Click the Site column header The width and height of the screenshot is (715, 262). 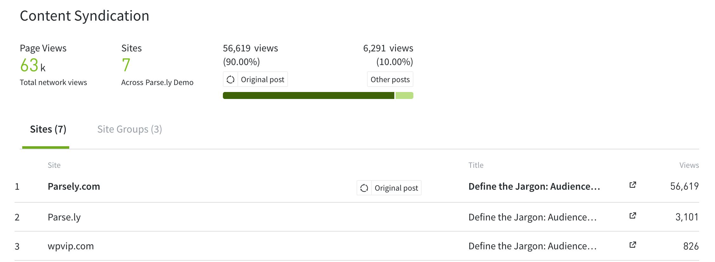point(54,165)
